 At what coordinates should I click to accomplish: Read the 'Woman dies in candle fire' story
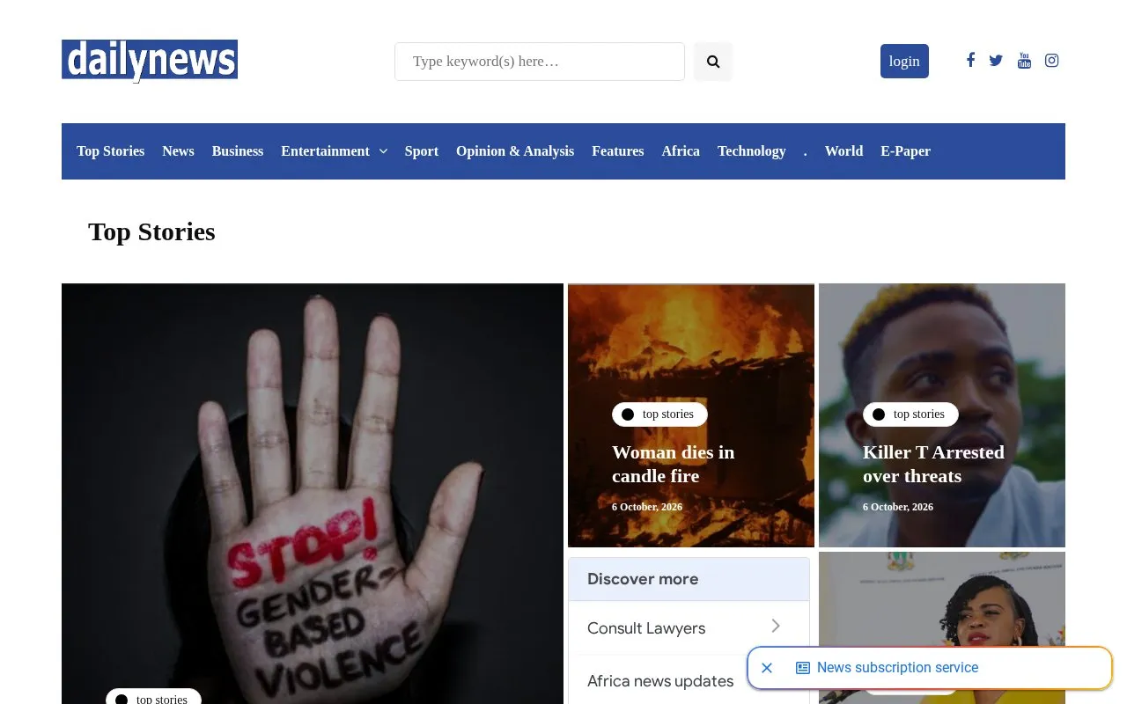click(674, 464)
